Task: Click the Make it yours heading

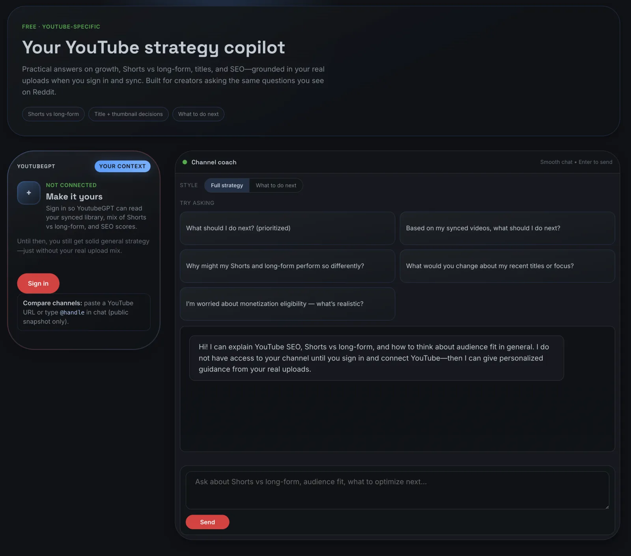Action: 74,197
